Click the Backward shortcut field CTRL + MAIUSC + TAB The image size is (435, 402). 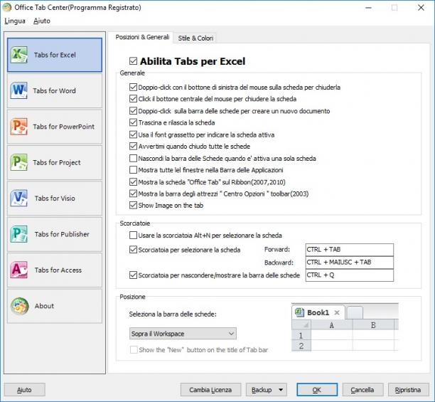[349, 262]
